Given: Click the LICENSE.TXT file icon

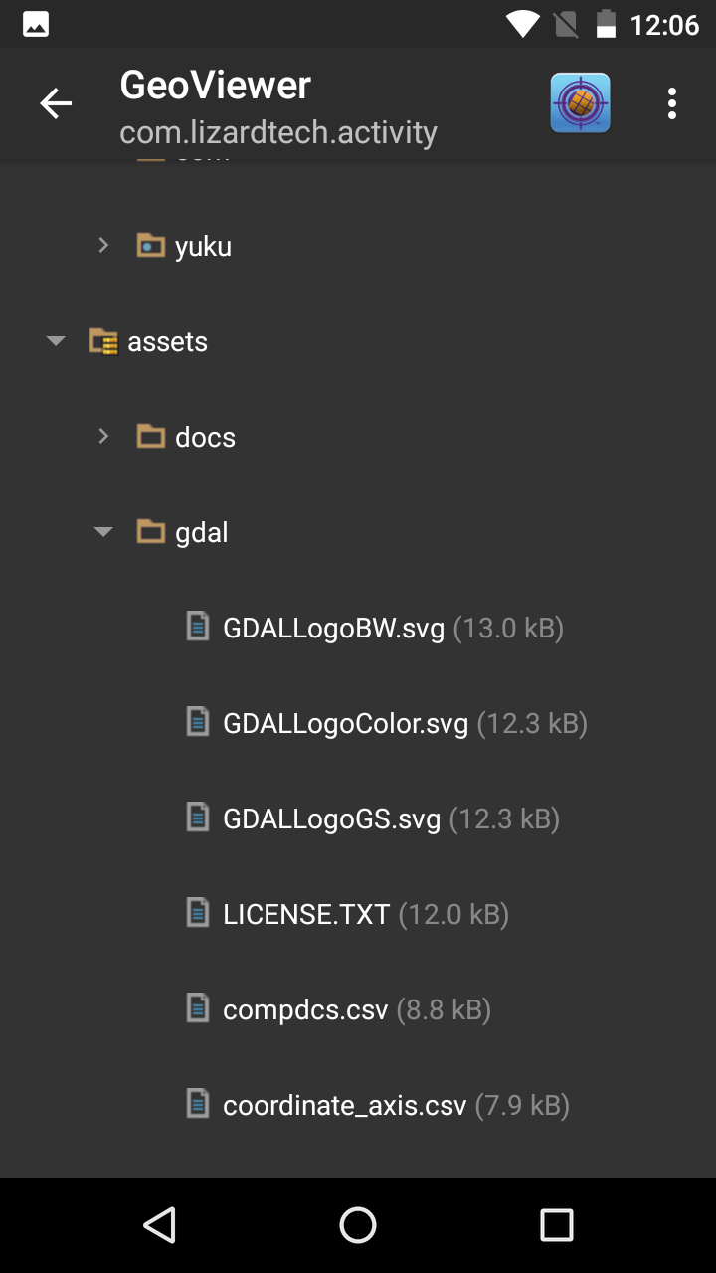Looking at the screenshot, I should pos(199,913).
